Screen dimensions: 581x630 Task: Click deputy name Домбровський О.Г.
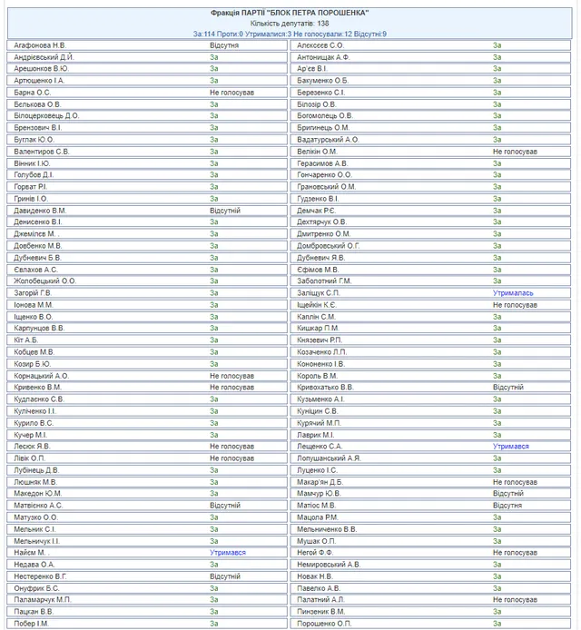coord(329,246)
